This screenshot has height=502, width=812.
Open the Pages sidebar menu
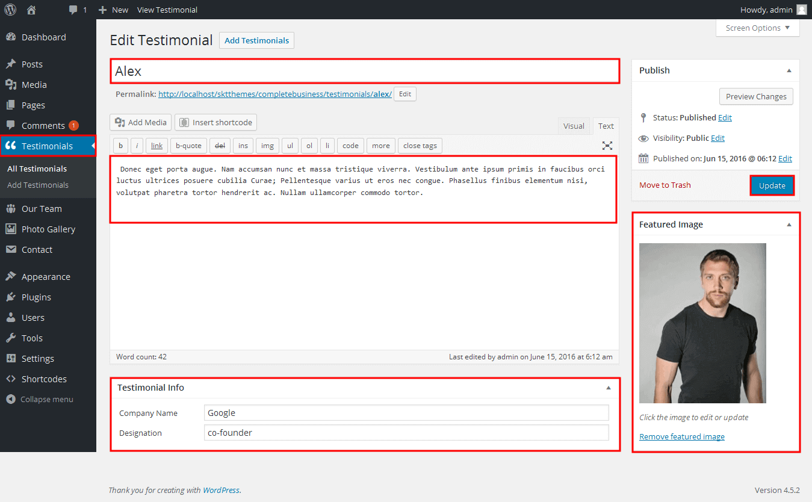(48, 105)
